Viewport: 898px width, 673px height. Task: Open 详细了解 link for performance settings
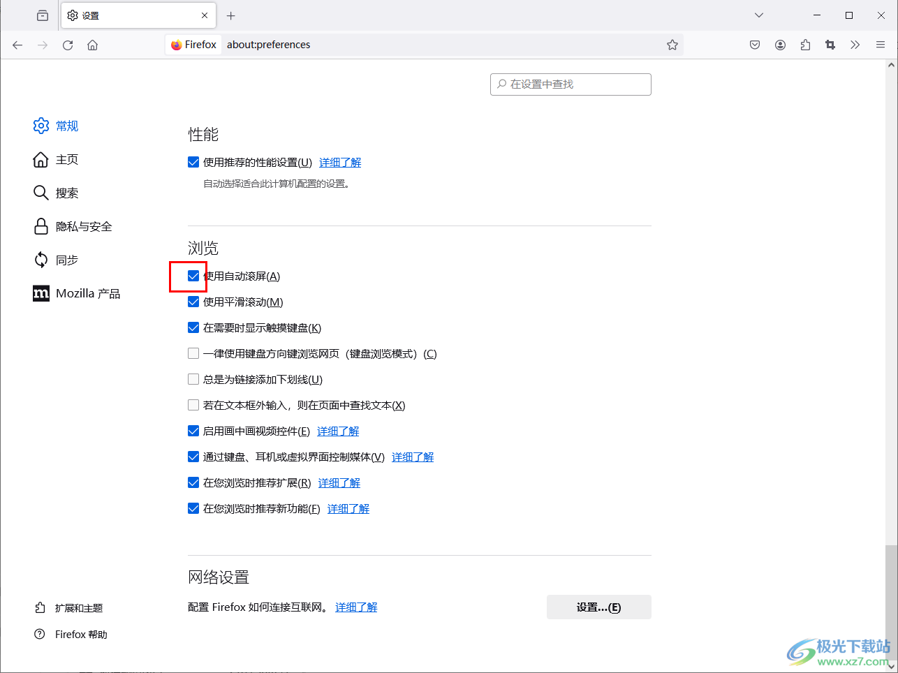[340, 162]
